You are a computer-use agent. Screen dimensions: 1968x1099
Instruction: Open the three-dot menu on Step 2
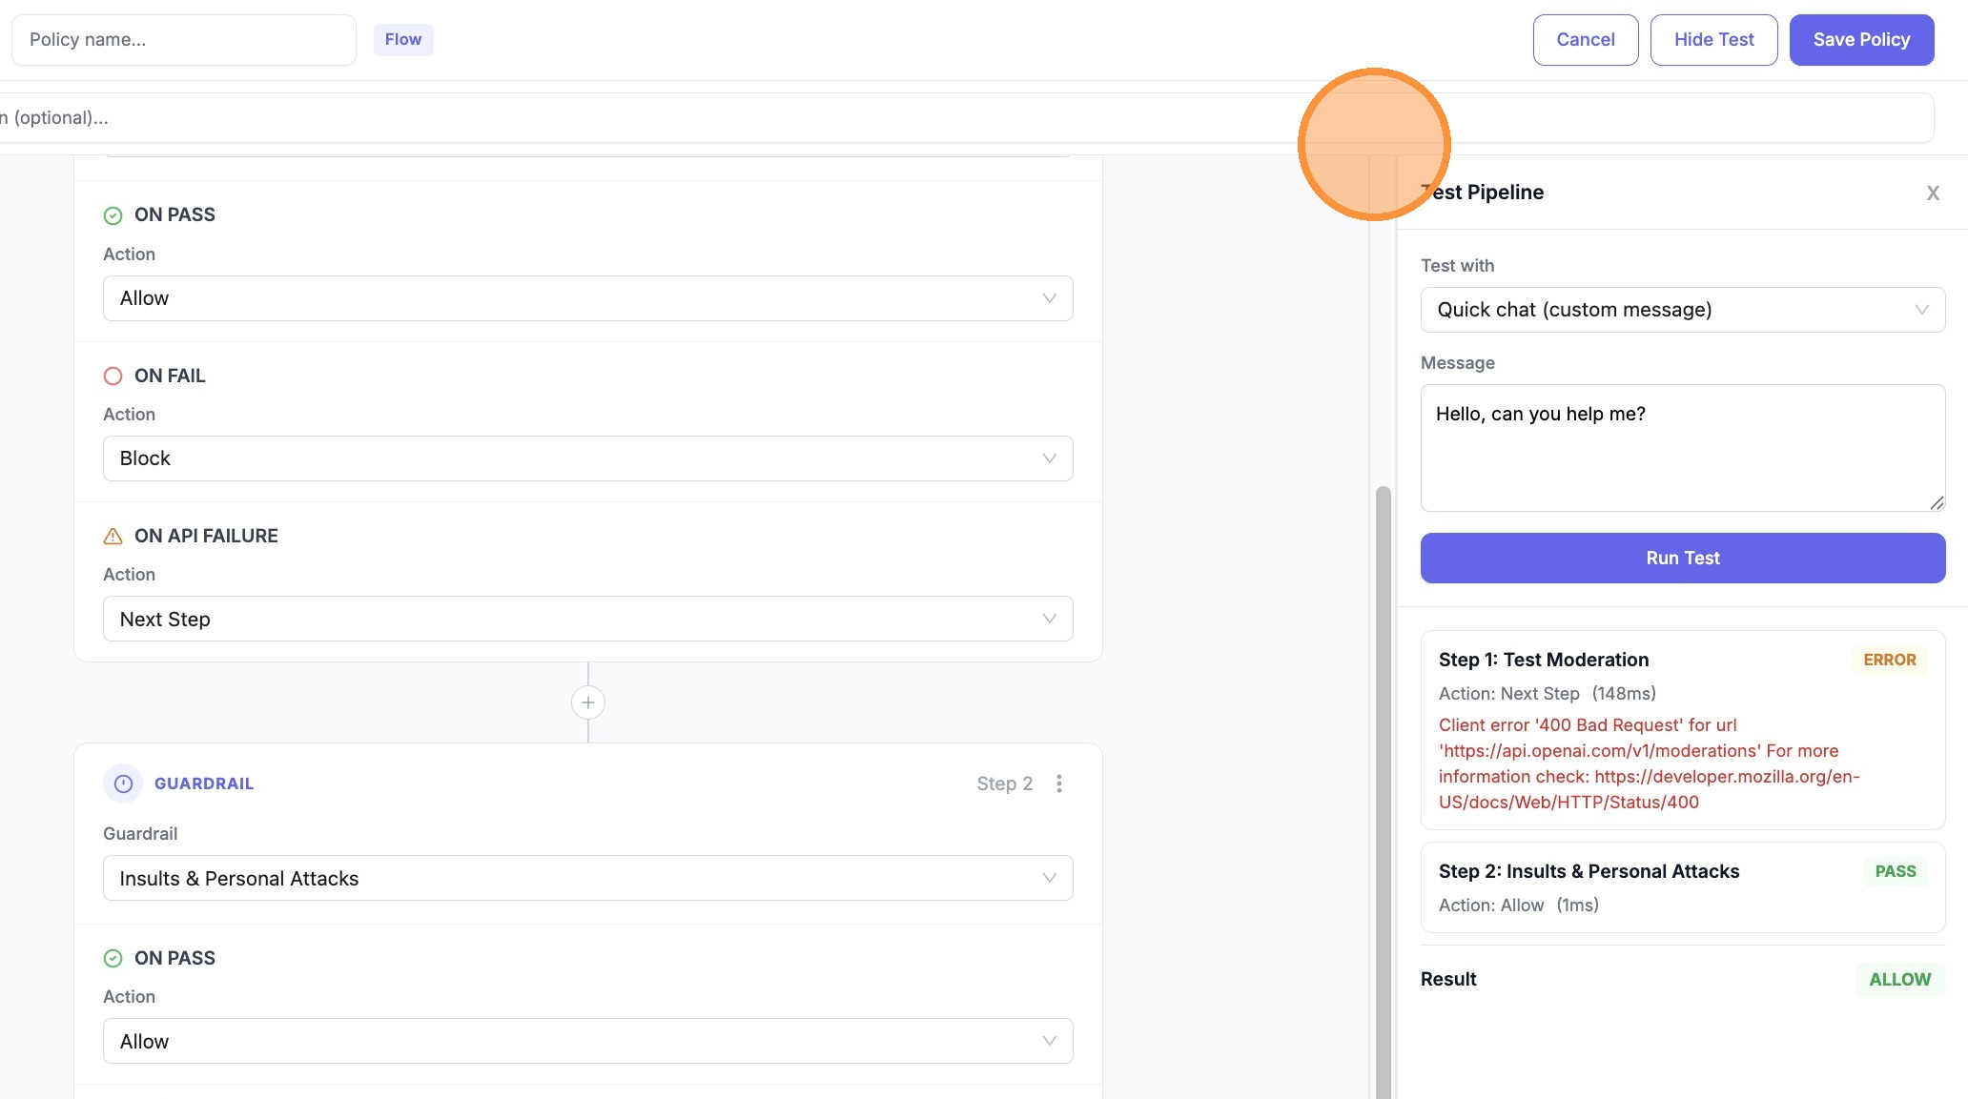(x=1058, y=783)
